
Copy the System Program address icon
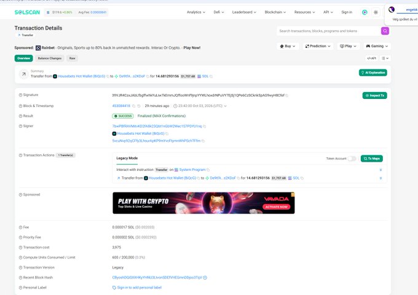tap(208, 170)
